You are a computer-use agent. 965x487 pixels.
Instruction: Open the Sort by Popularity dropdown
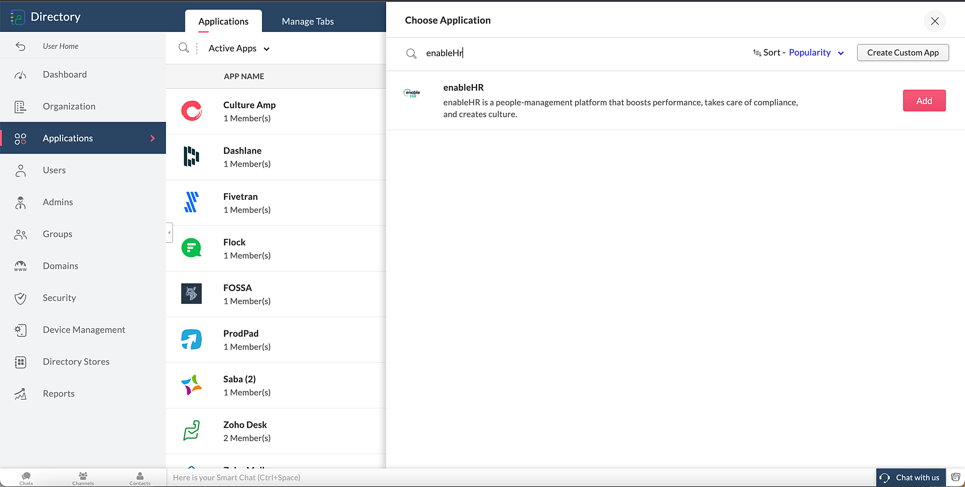click(815, 53)
